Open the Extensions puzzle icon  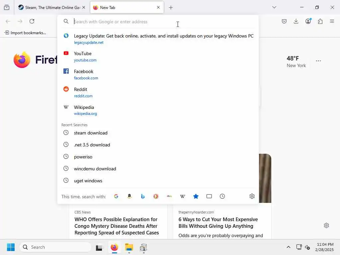coord(320,21)
